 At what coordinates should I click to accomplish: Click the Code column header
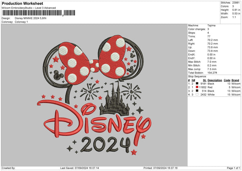tap(227, 80)
